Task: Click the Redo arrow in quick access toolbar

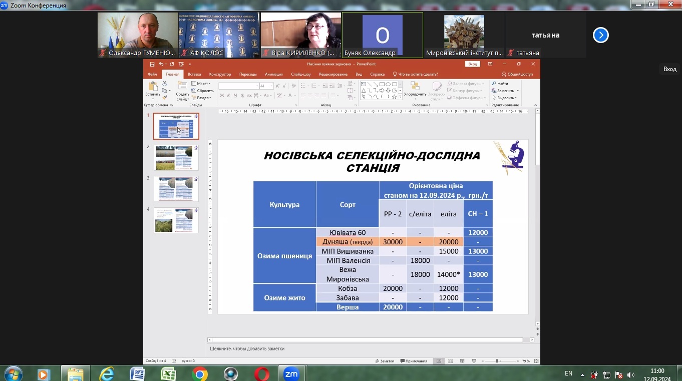Action: pos(172,64)
